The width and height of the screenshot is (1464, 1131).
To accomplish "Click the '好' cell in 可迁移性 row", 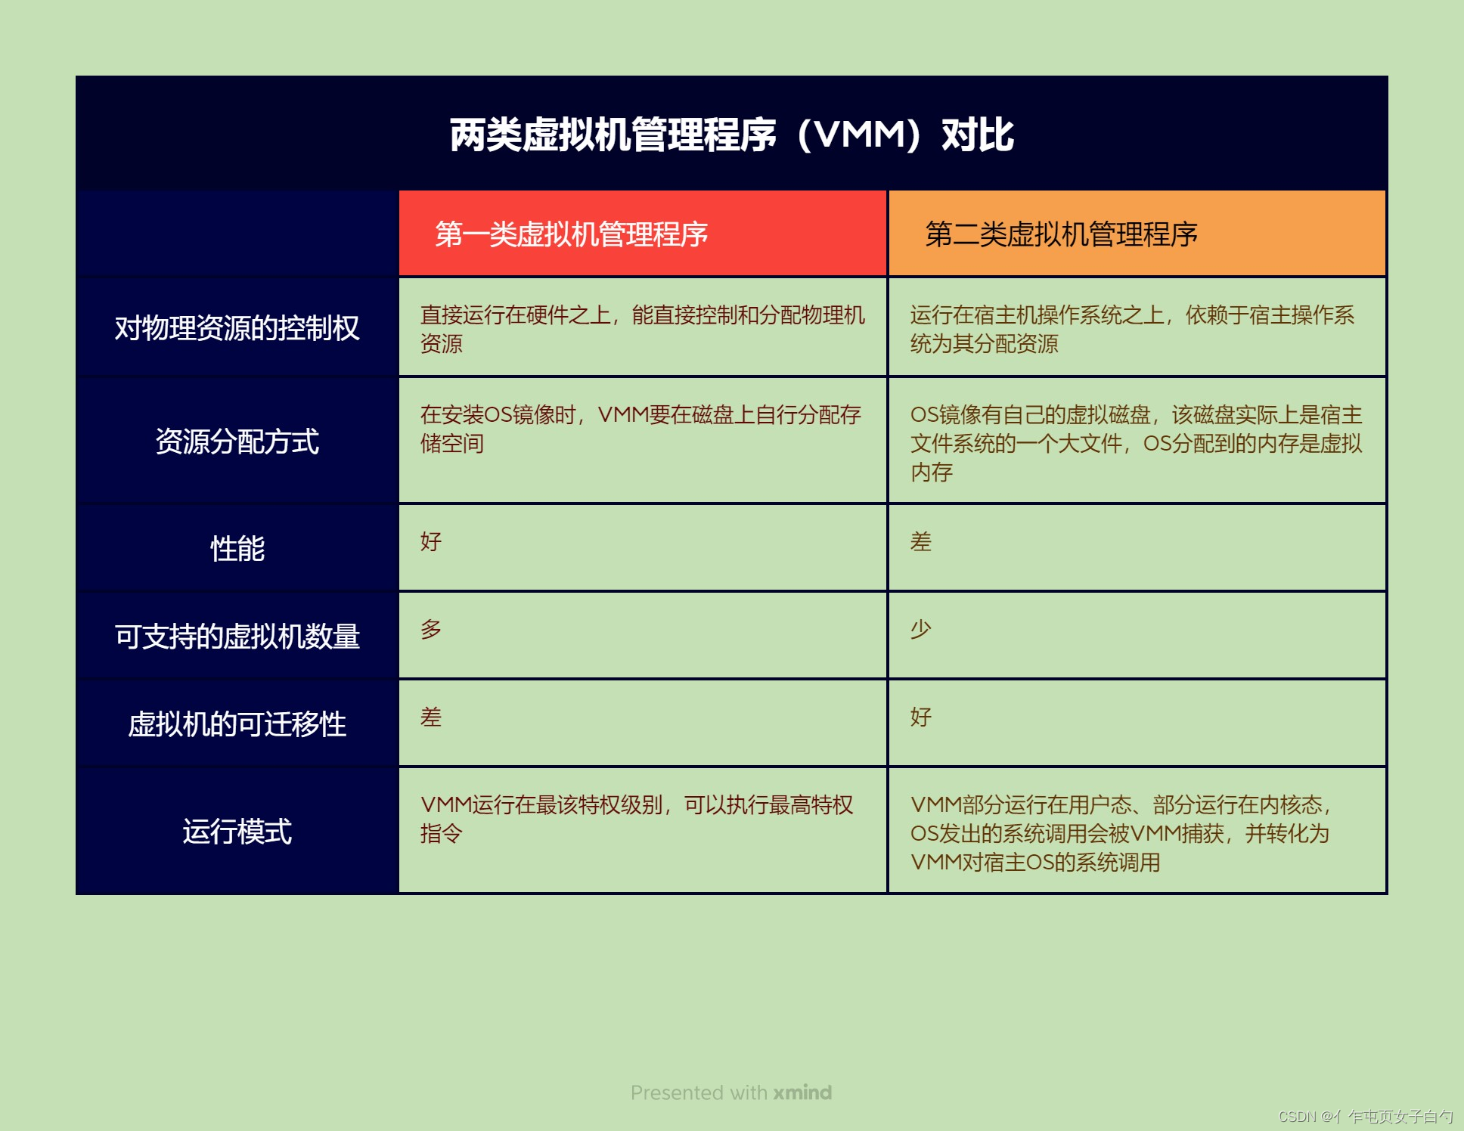I will 920,717.
